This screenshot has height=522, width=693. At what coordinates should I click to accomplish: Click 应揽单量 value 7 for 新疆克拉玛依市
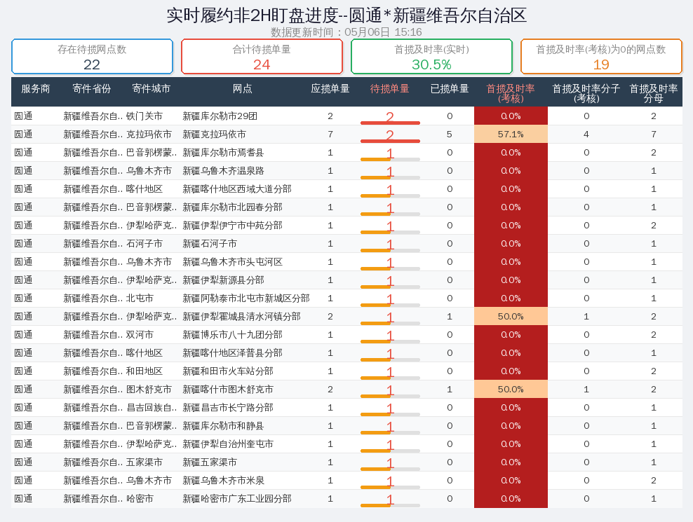330,135
